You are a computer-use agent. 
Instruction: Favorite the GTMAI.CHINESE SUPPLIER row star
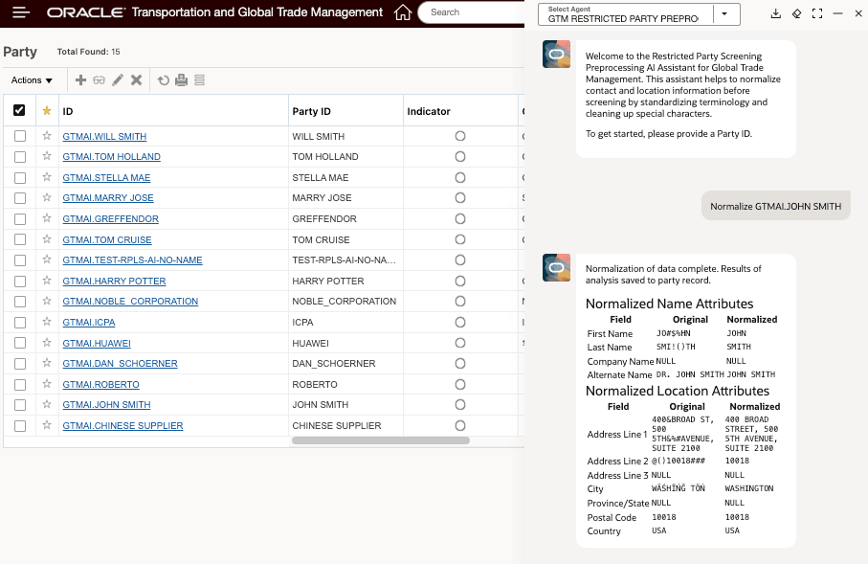coord(47,425)
